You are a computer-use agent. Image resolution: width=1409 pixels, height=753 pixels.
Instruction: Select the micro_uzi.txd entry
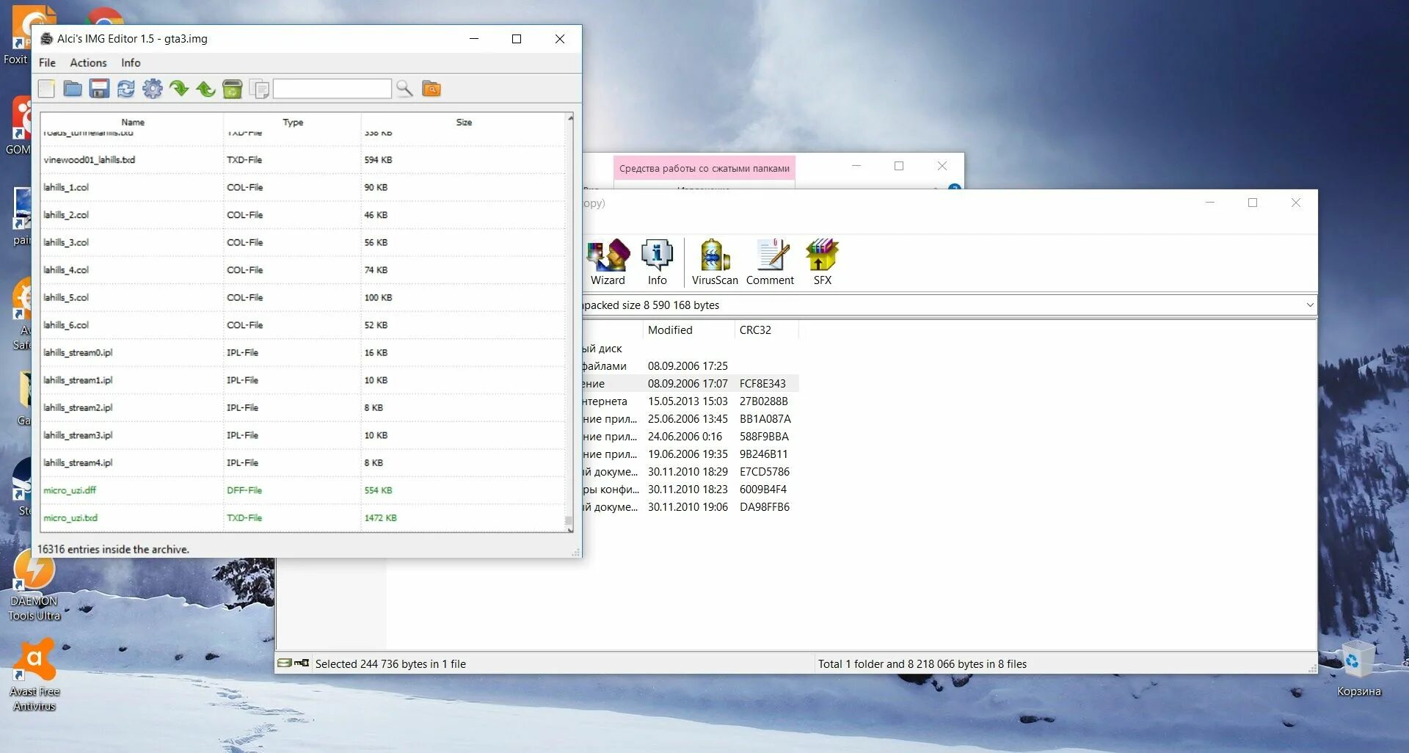[x=303, y=517]
